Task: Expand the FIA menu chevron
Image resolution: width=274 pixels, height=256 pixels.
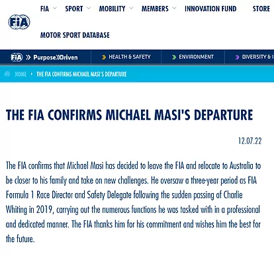Action: point(55,9)
